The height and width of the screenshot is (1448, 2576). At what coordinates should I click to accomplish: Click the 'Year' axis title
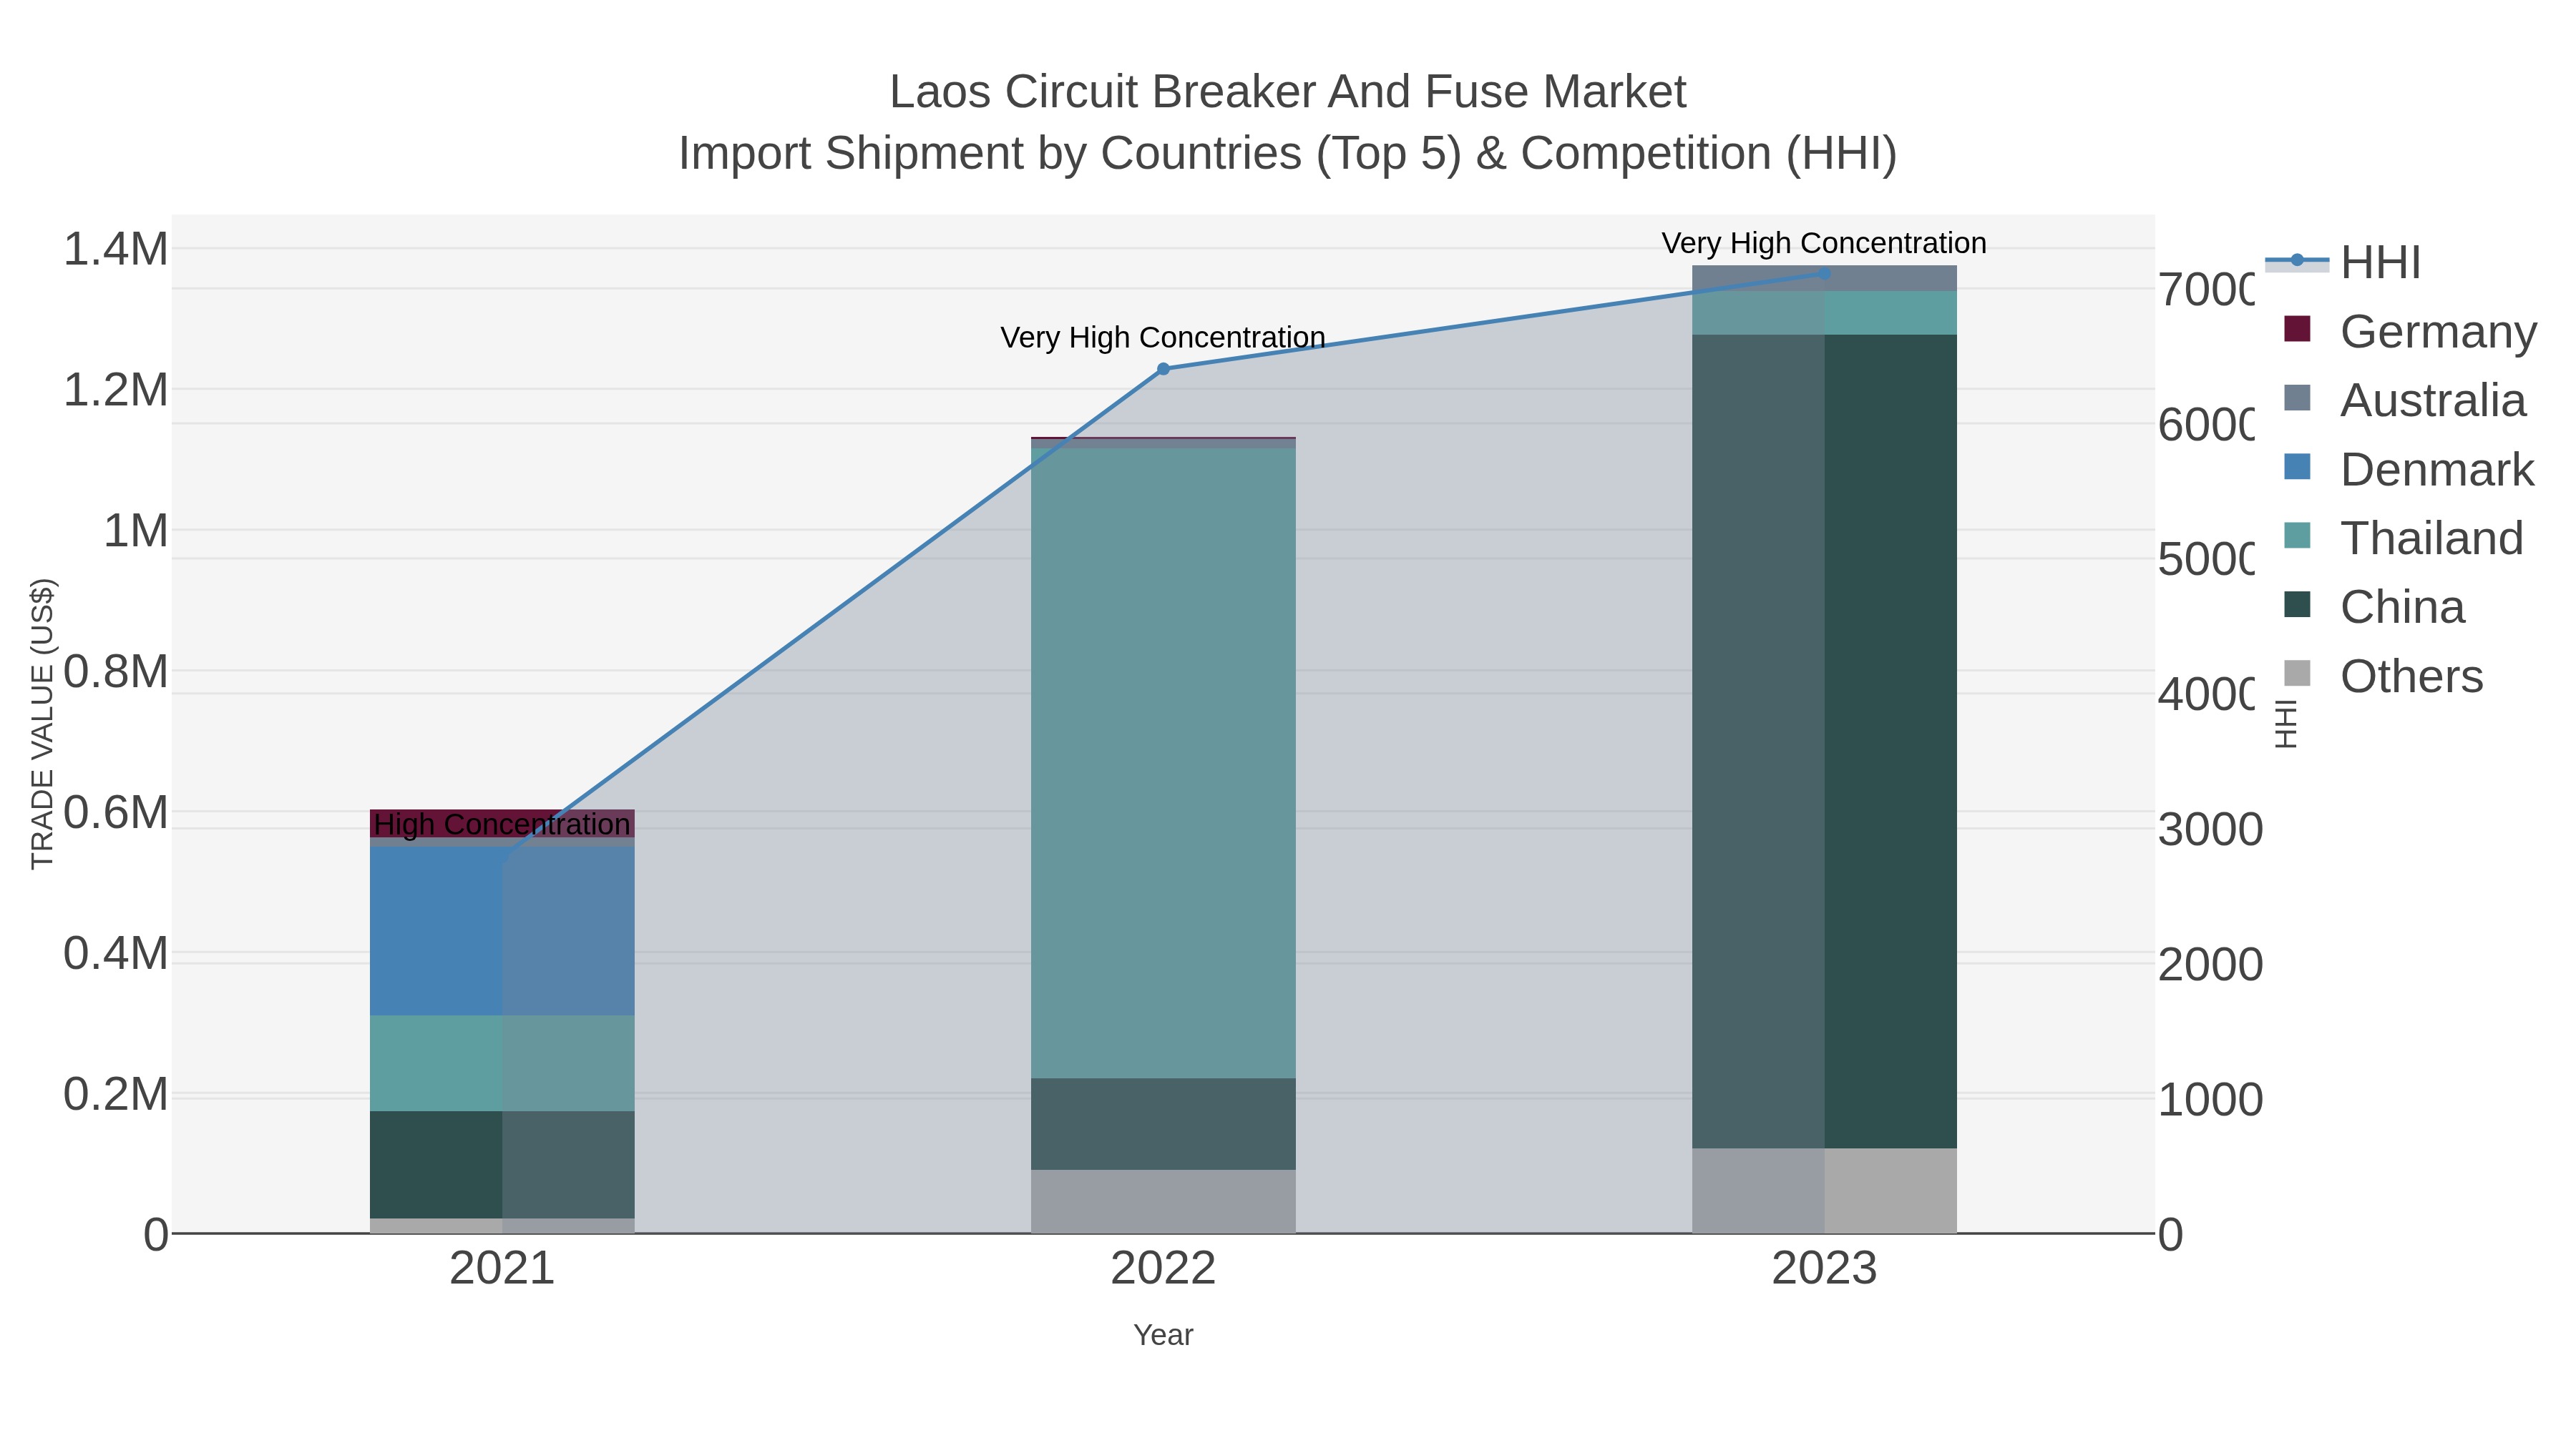(1163, 1335)
